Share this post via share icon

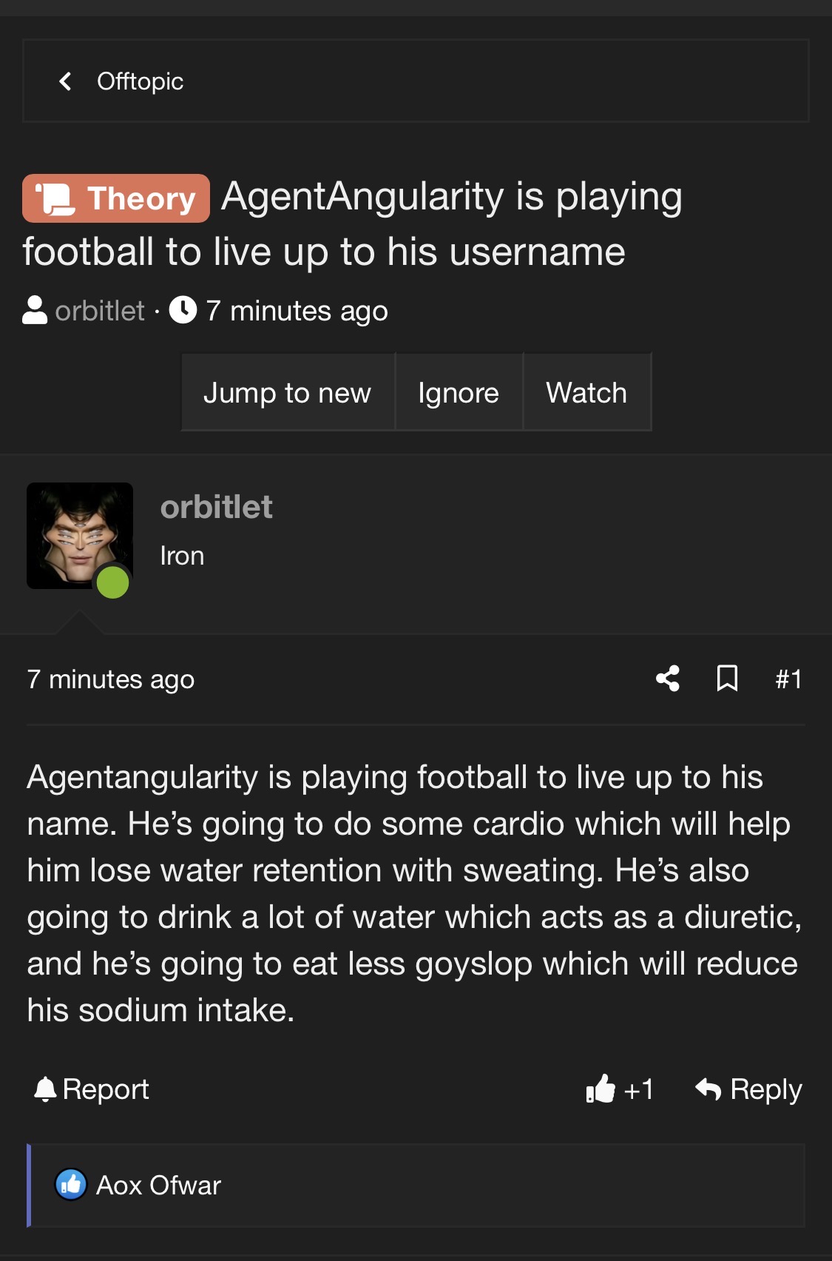pyautogui.click(x=668, y=679)
